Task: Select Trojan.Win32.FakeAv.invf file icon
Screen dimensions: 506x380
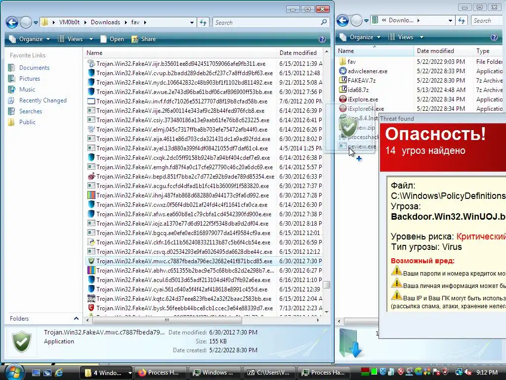Action: 91,101
